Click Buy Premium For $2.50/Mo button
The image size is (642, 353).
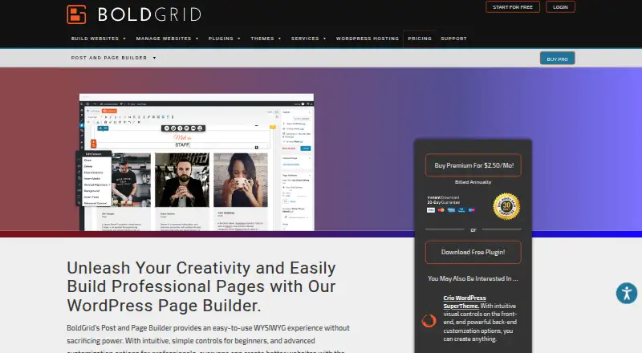[x=473, y=165]
